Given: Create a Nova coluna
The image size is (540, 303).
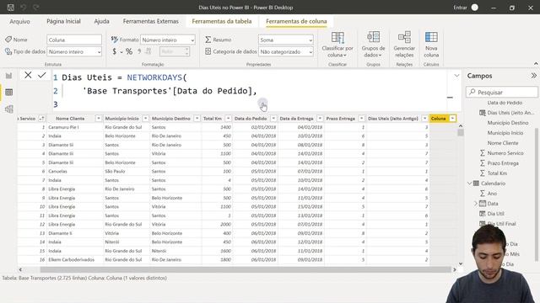Looking at the screenshot, I should click(431, 45).
